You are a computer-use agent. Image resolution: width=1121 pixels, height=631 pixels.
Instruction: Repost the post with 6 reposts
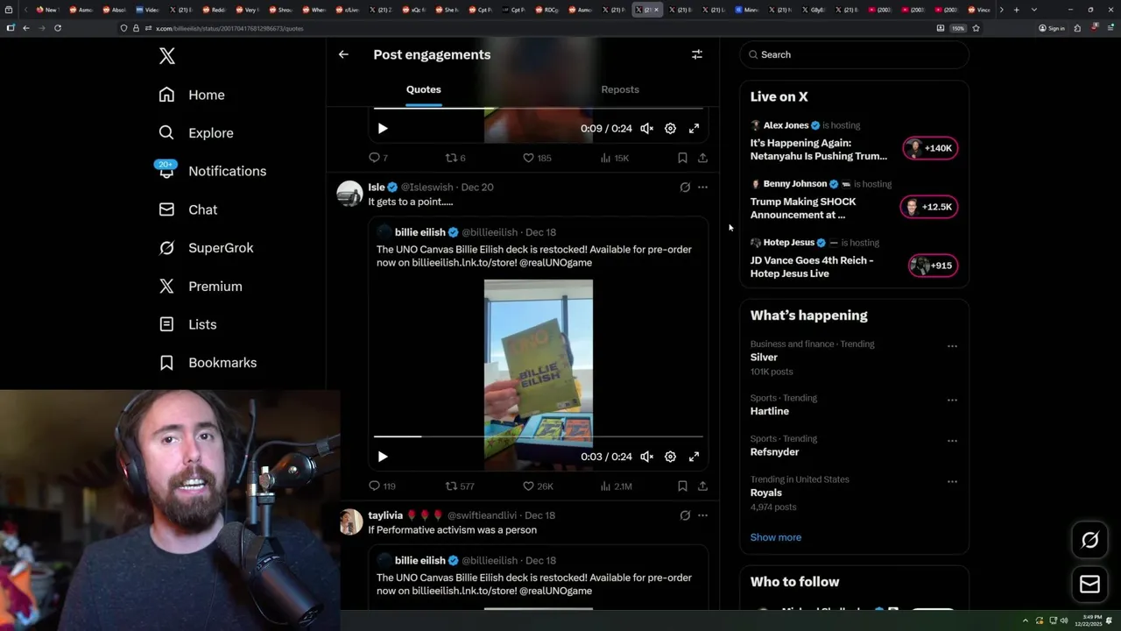coord(455,158)
